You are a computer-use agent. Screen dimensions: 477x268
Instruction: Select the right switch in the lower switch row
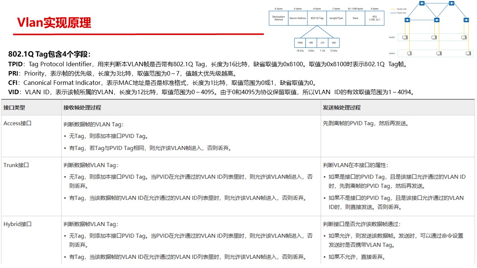(x=466, y=20)
